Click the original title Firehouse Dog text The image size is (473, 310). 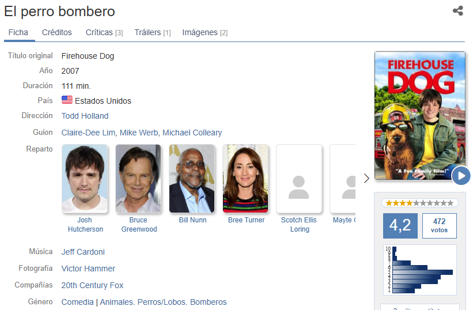(x=88, y=56)
